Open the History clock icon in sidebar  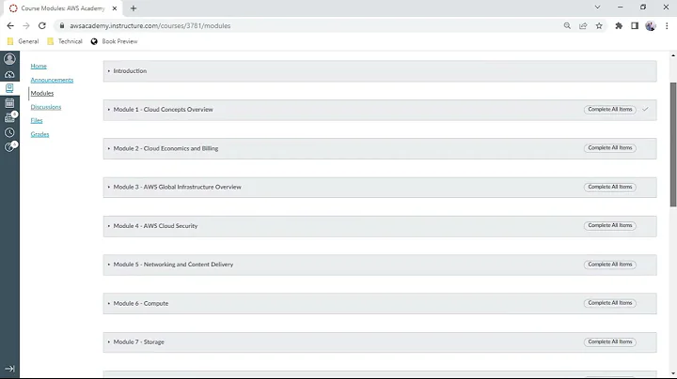(9, 132)
